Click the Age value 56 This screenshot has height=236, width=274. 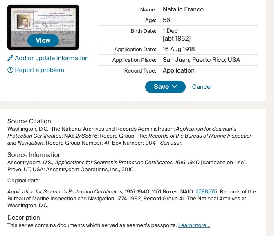click(166, 20)
